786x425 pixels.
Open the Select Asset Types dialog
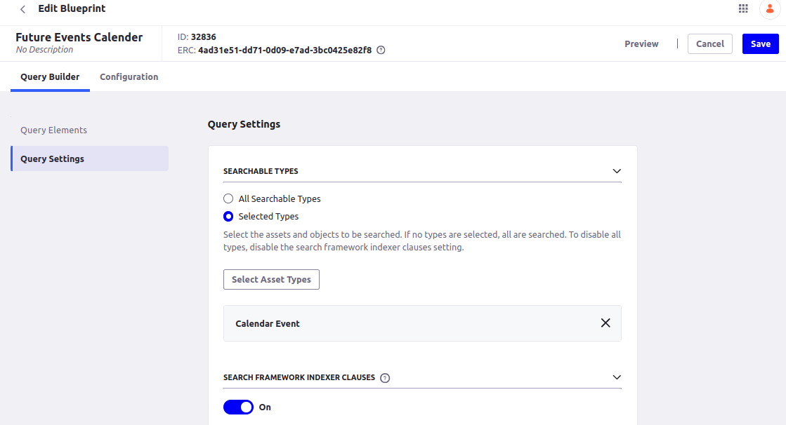click(271, 279)
